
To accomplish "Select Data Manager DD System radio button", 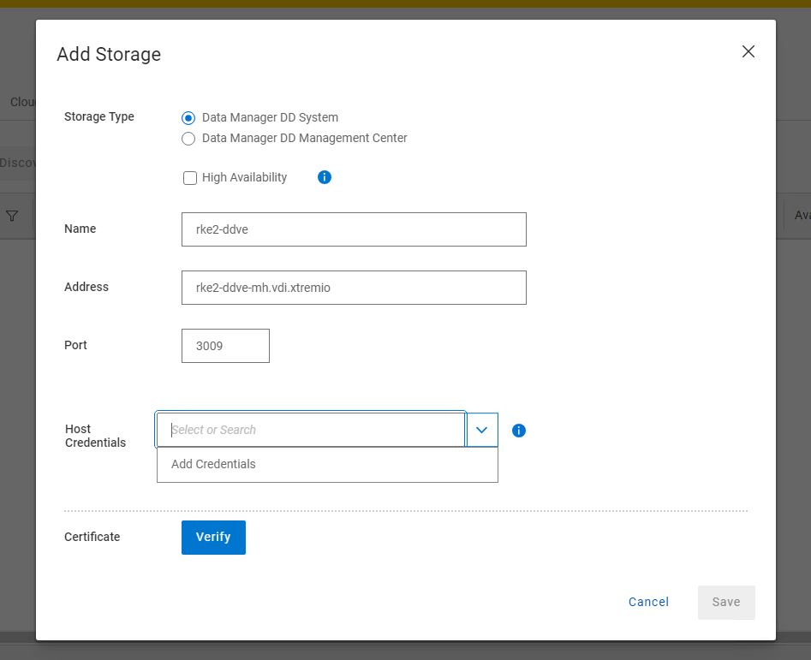I will pos(189,118).
